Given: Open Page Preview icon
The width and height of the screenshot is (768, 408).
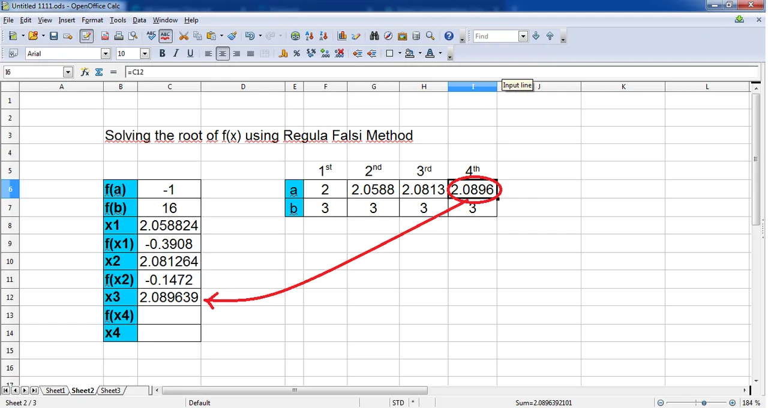Looking at the screenshot, I should 133,36.
